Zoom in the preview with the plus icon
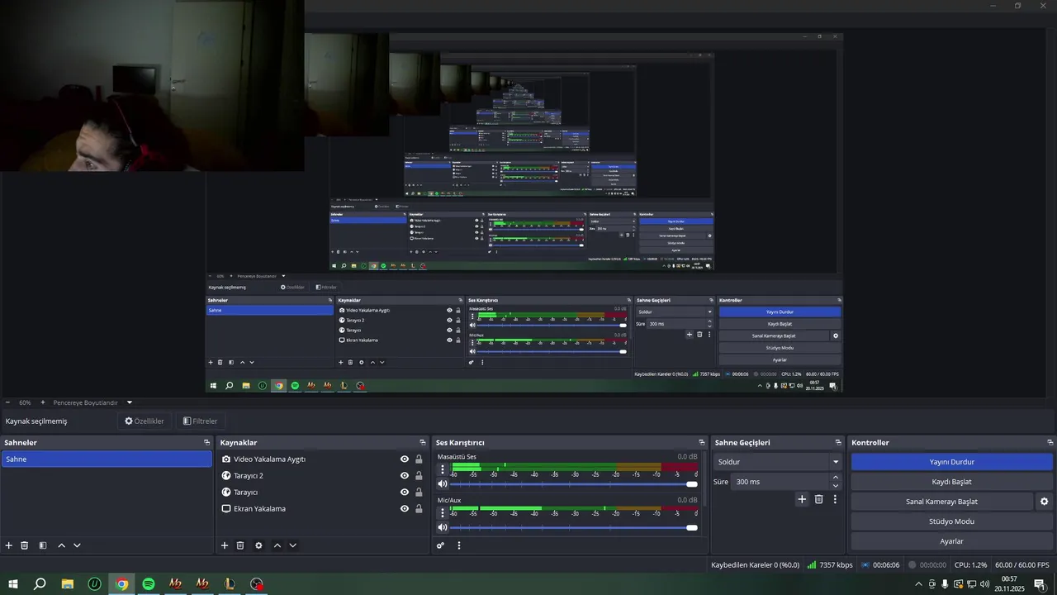 click(x=43, y=402)
